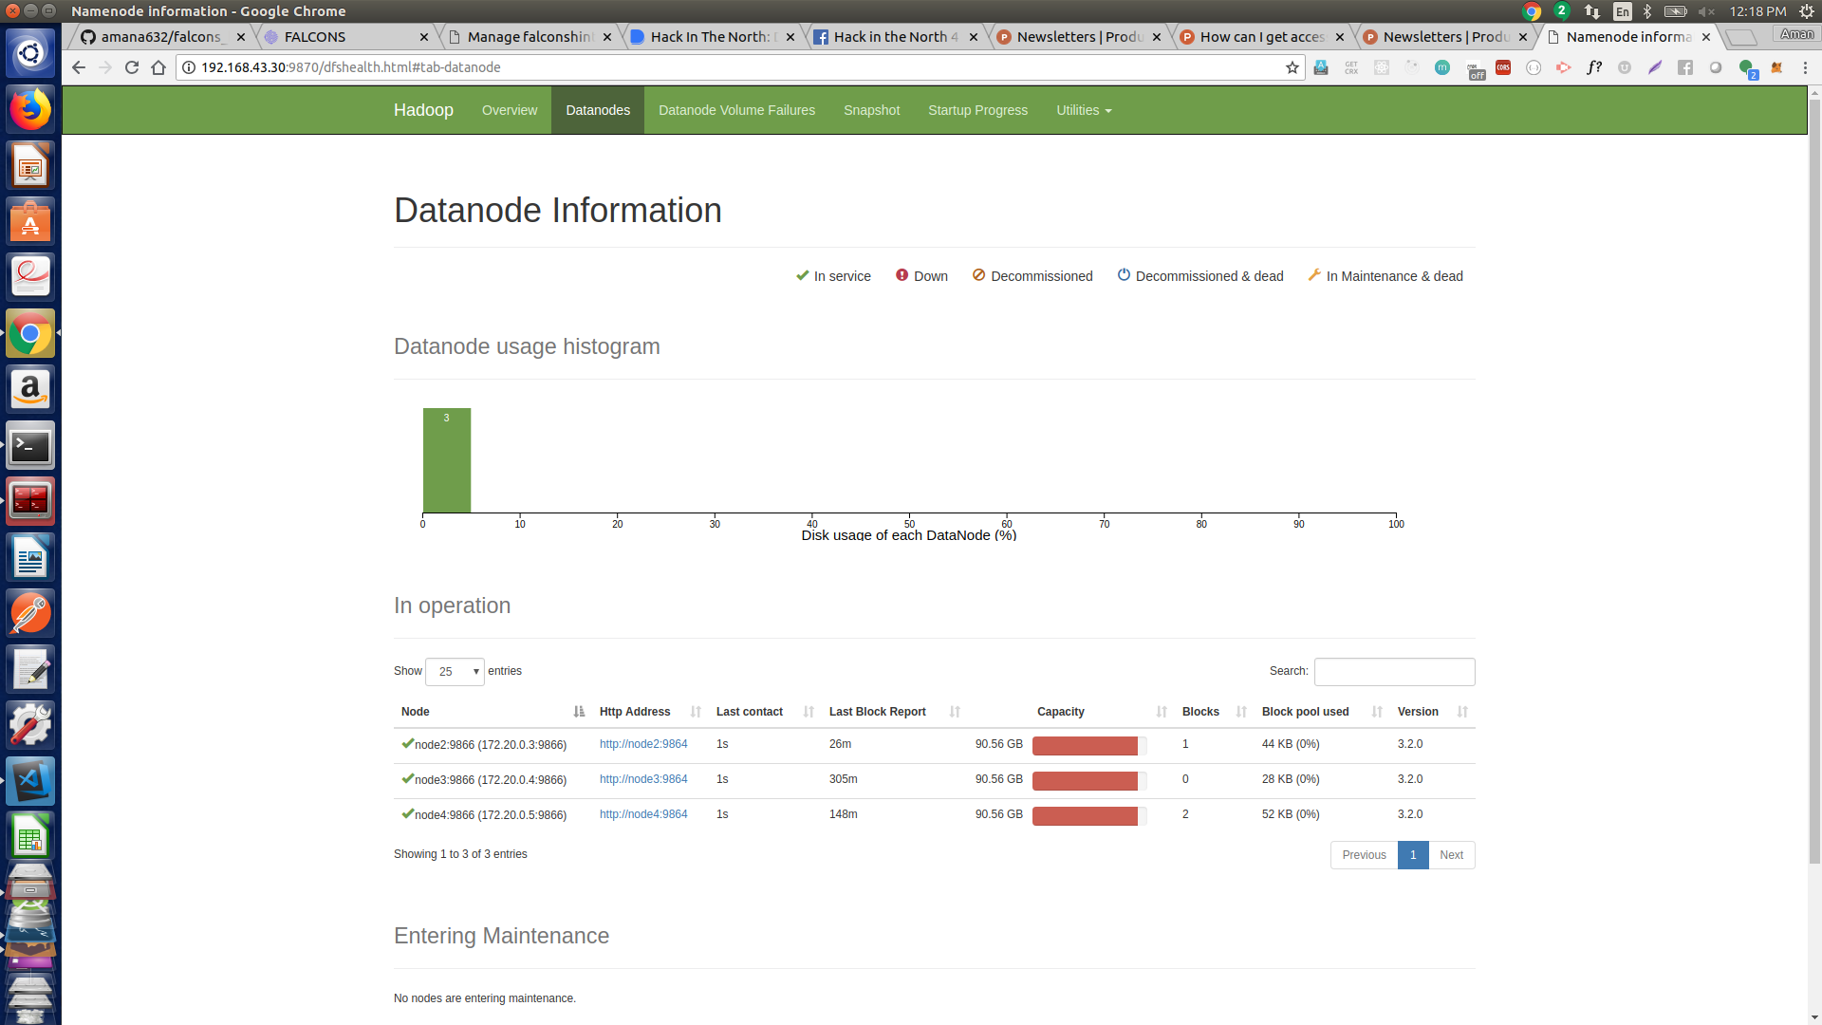Select the Datanodes nav tab
Screen dimensions: 1822x1025
(598, 110)
